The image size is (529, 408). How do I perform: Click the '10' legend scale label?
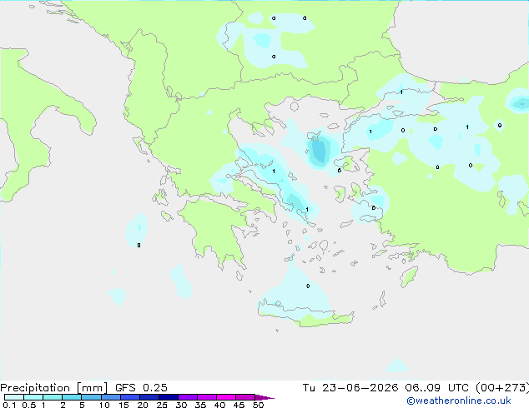point(104,405)
